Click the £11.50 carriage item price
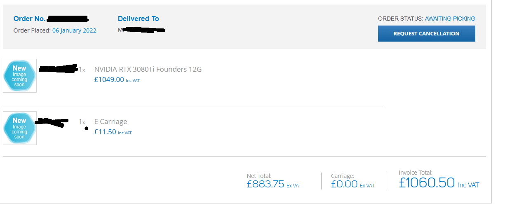Screen dimensions: 505x208 pos(105,132)
